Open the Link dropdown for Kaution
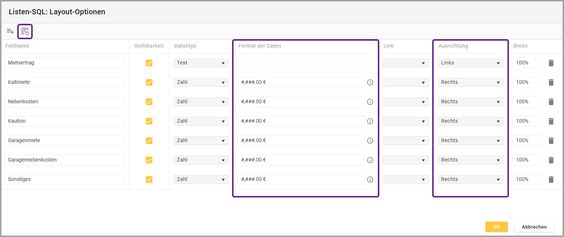Screen dimensions: 564x237 (x=406, y=121)
